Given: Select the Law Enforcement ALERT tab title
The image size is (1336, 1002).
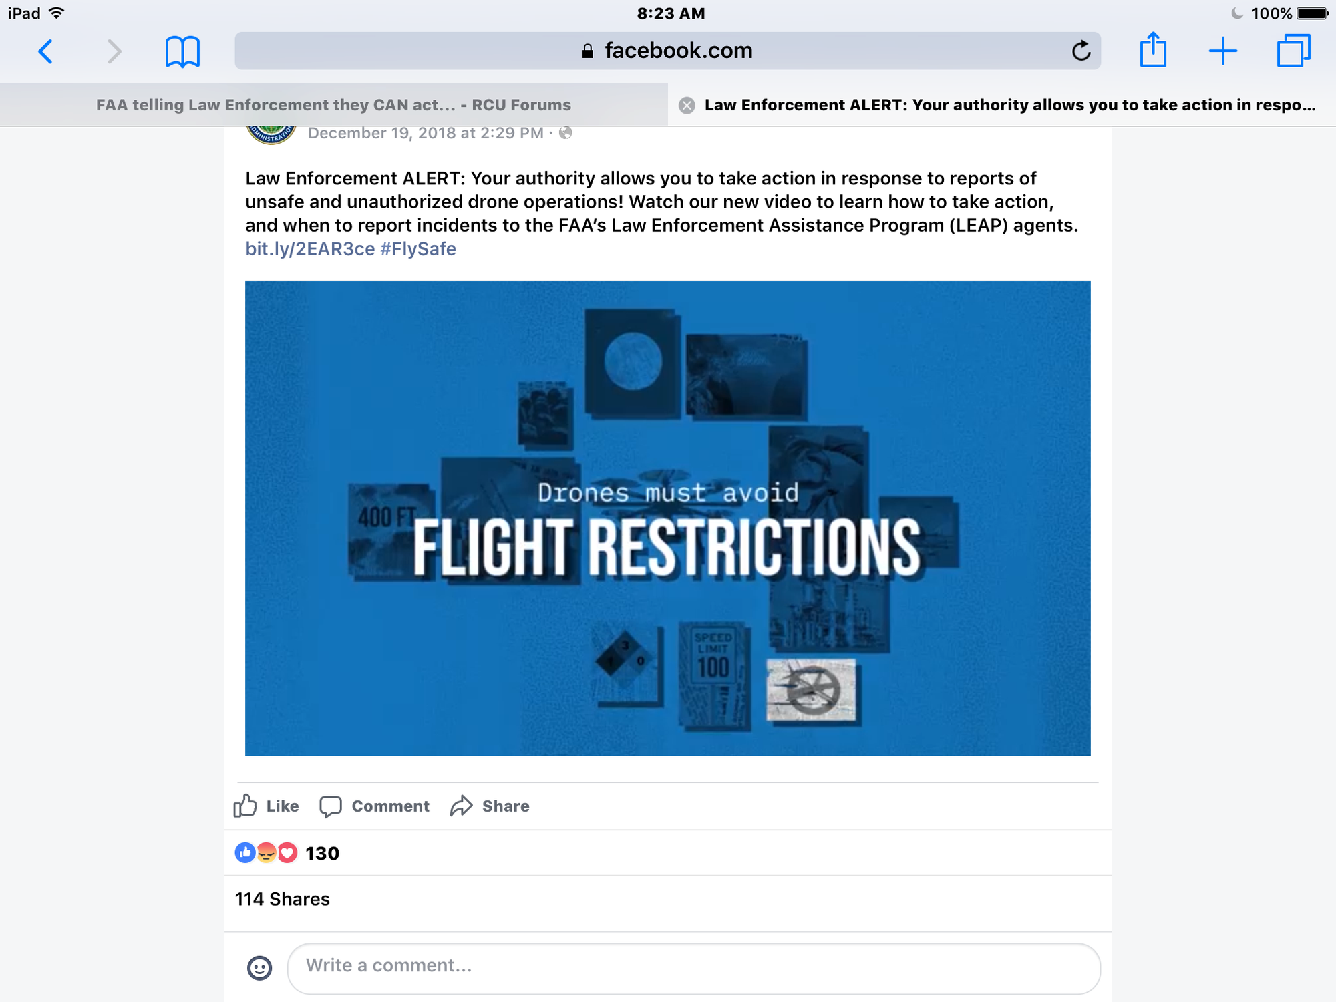Looking at the screenshot, I should 1010,105.
